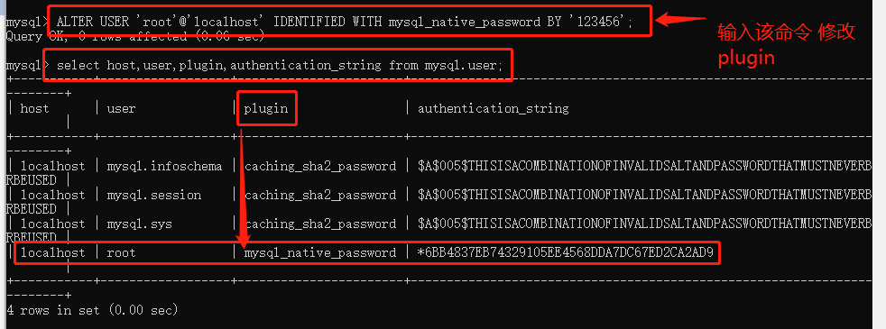Click the mysql.infoschema user cell
The width and height of the screenshot is (886, 329).
(164, 166)
